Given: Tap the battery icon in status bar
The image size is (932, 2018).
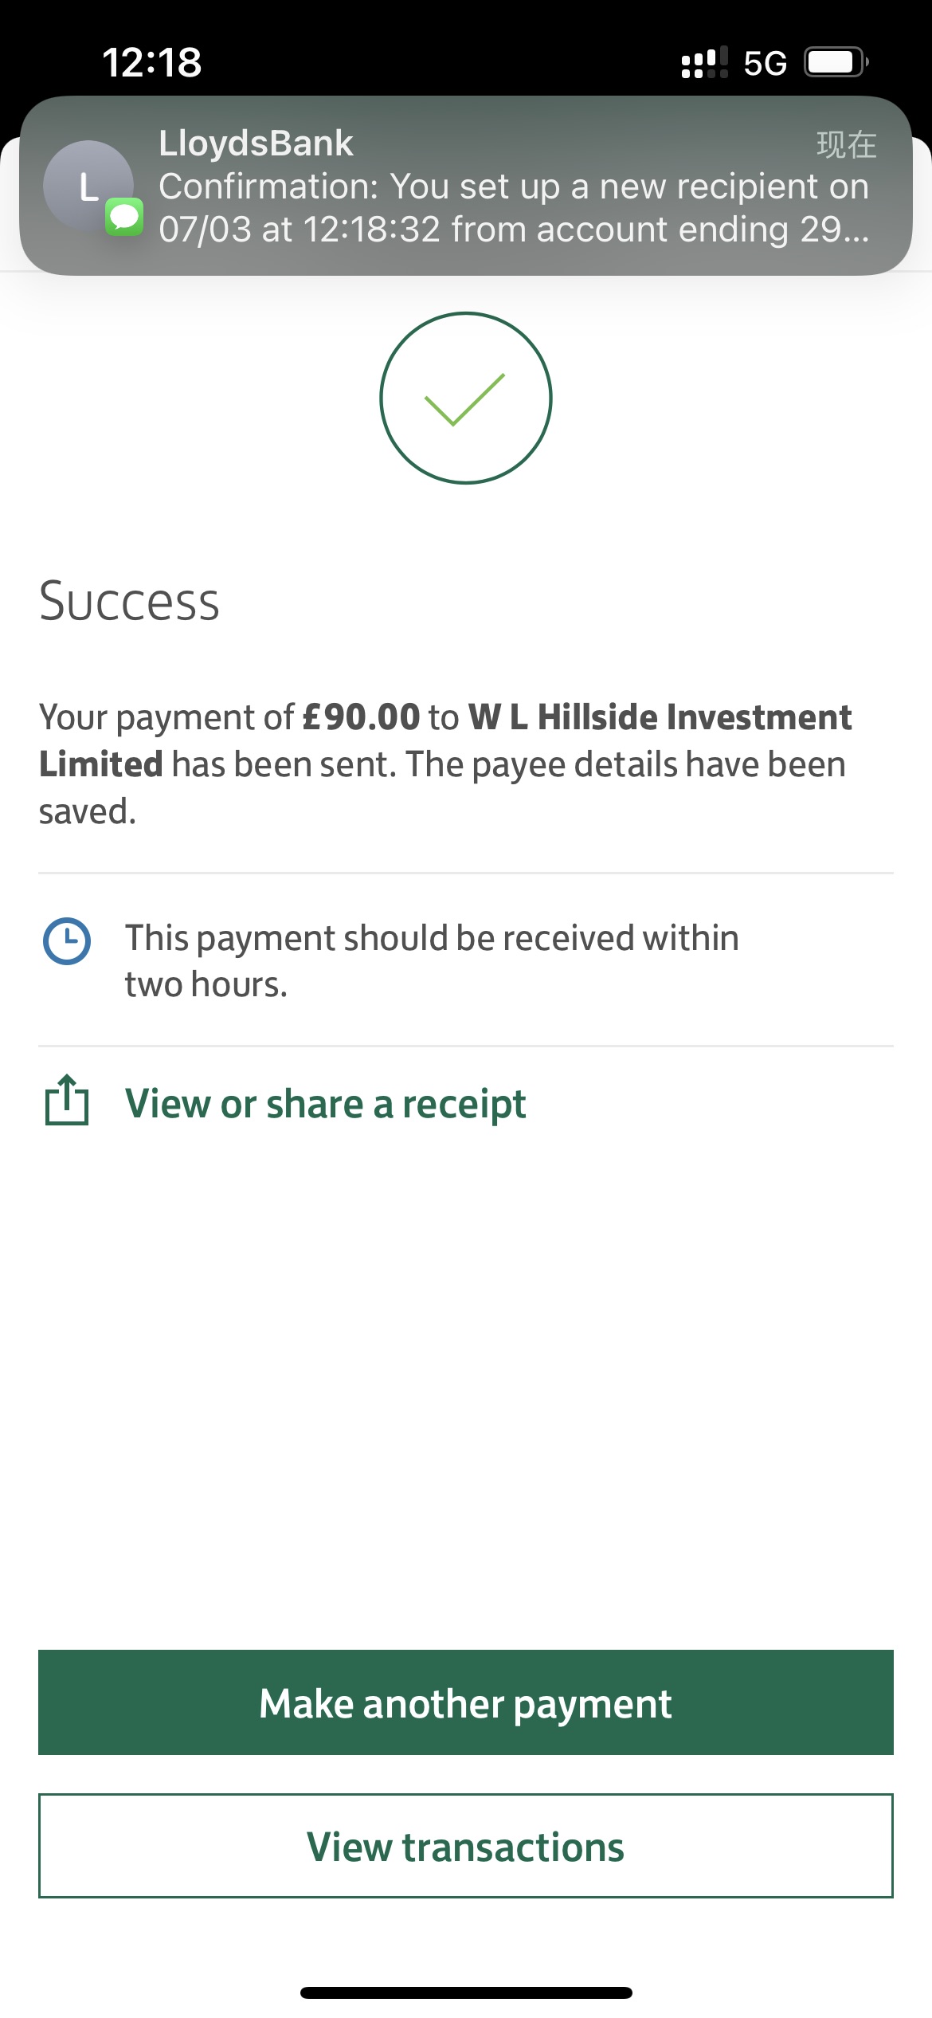Looking at the screenshot, I should [x=835, y=62].
